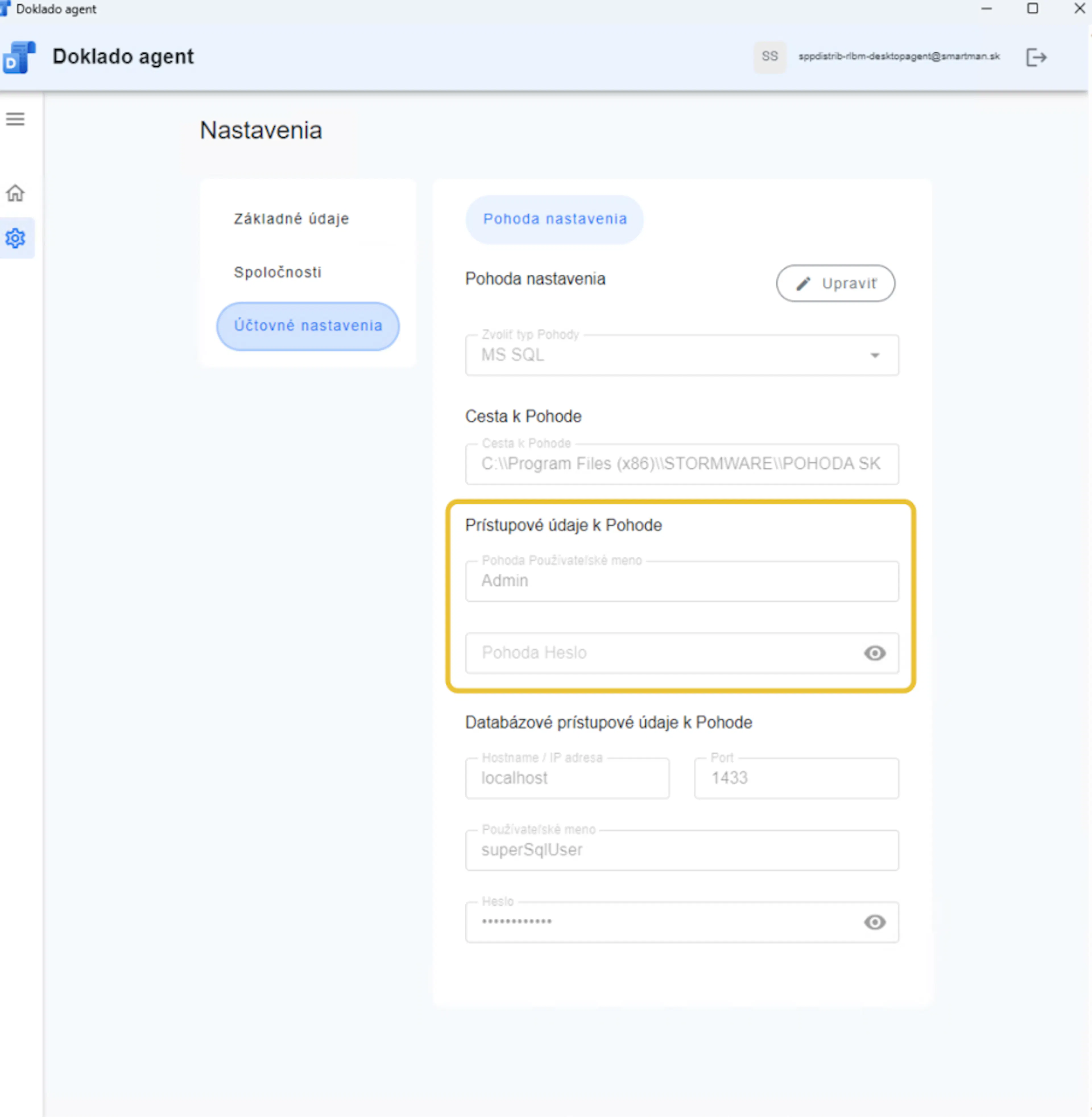Show the Pohoda Heslo password
The width and height of the screenshot is (1092, 1117).
point(875,653)
